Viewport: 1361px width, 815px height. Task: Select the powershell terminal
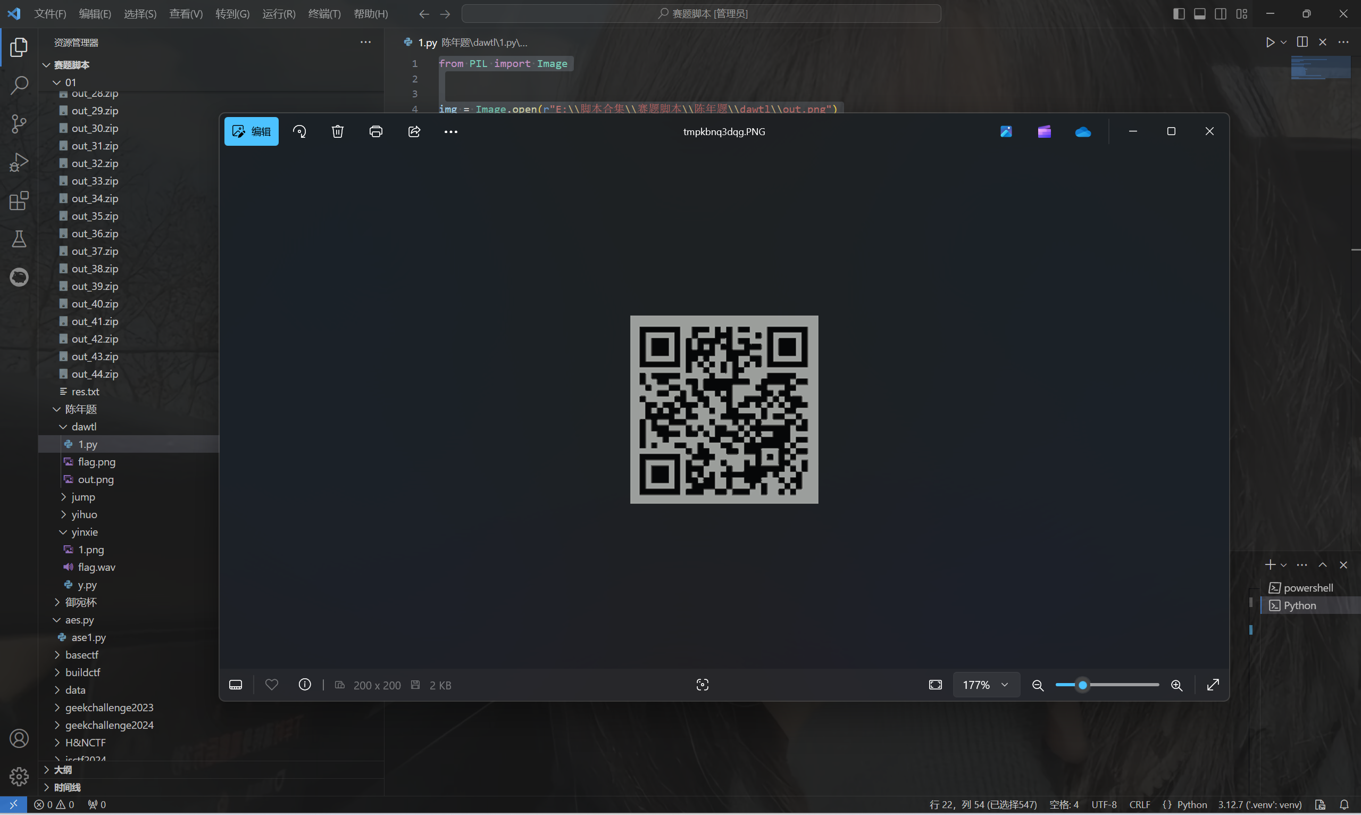click(1309, 588)
